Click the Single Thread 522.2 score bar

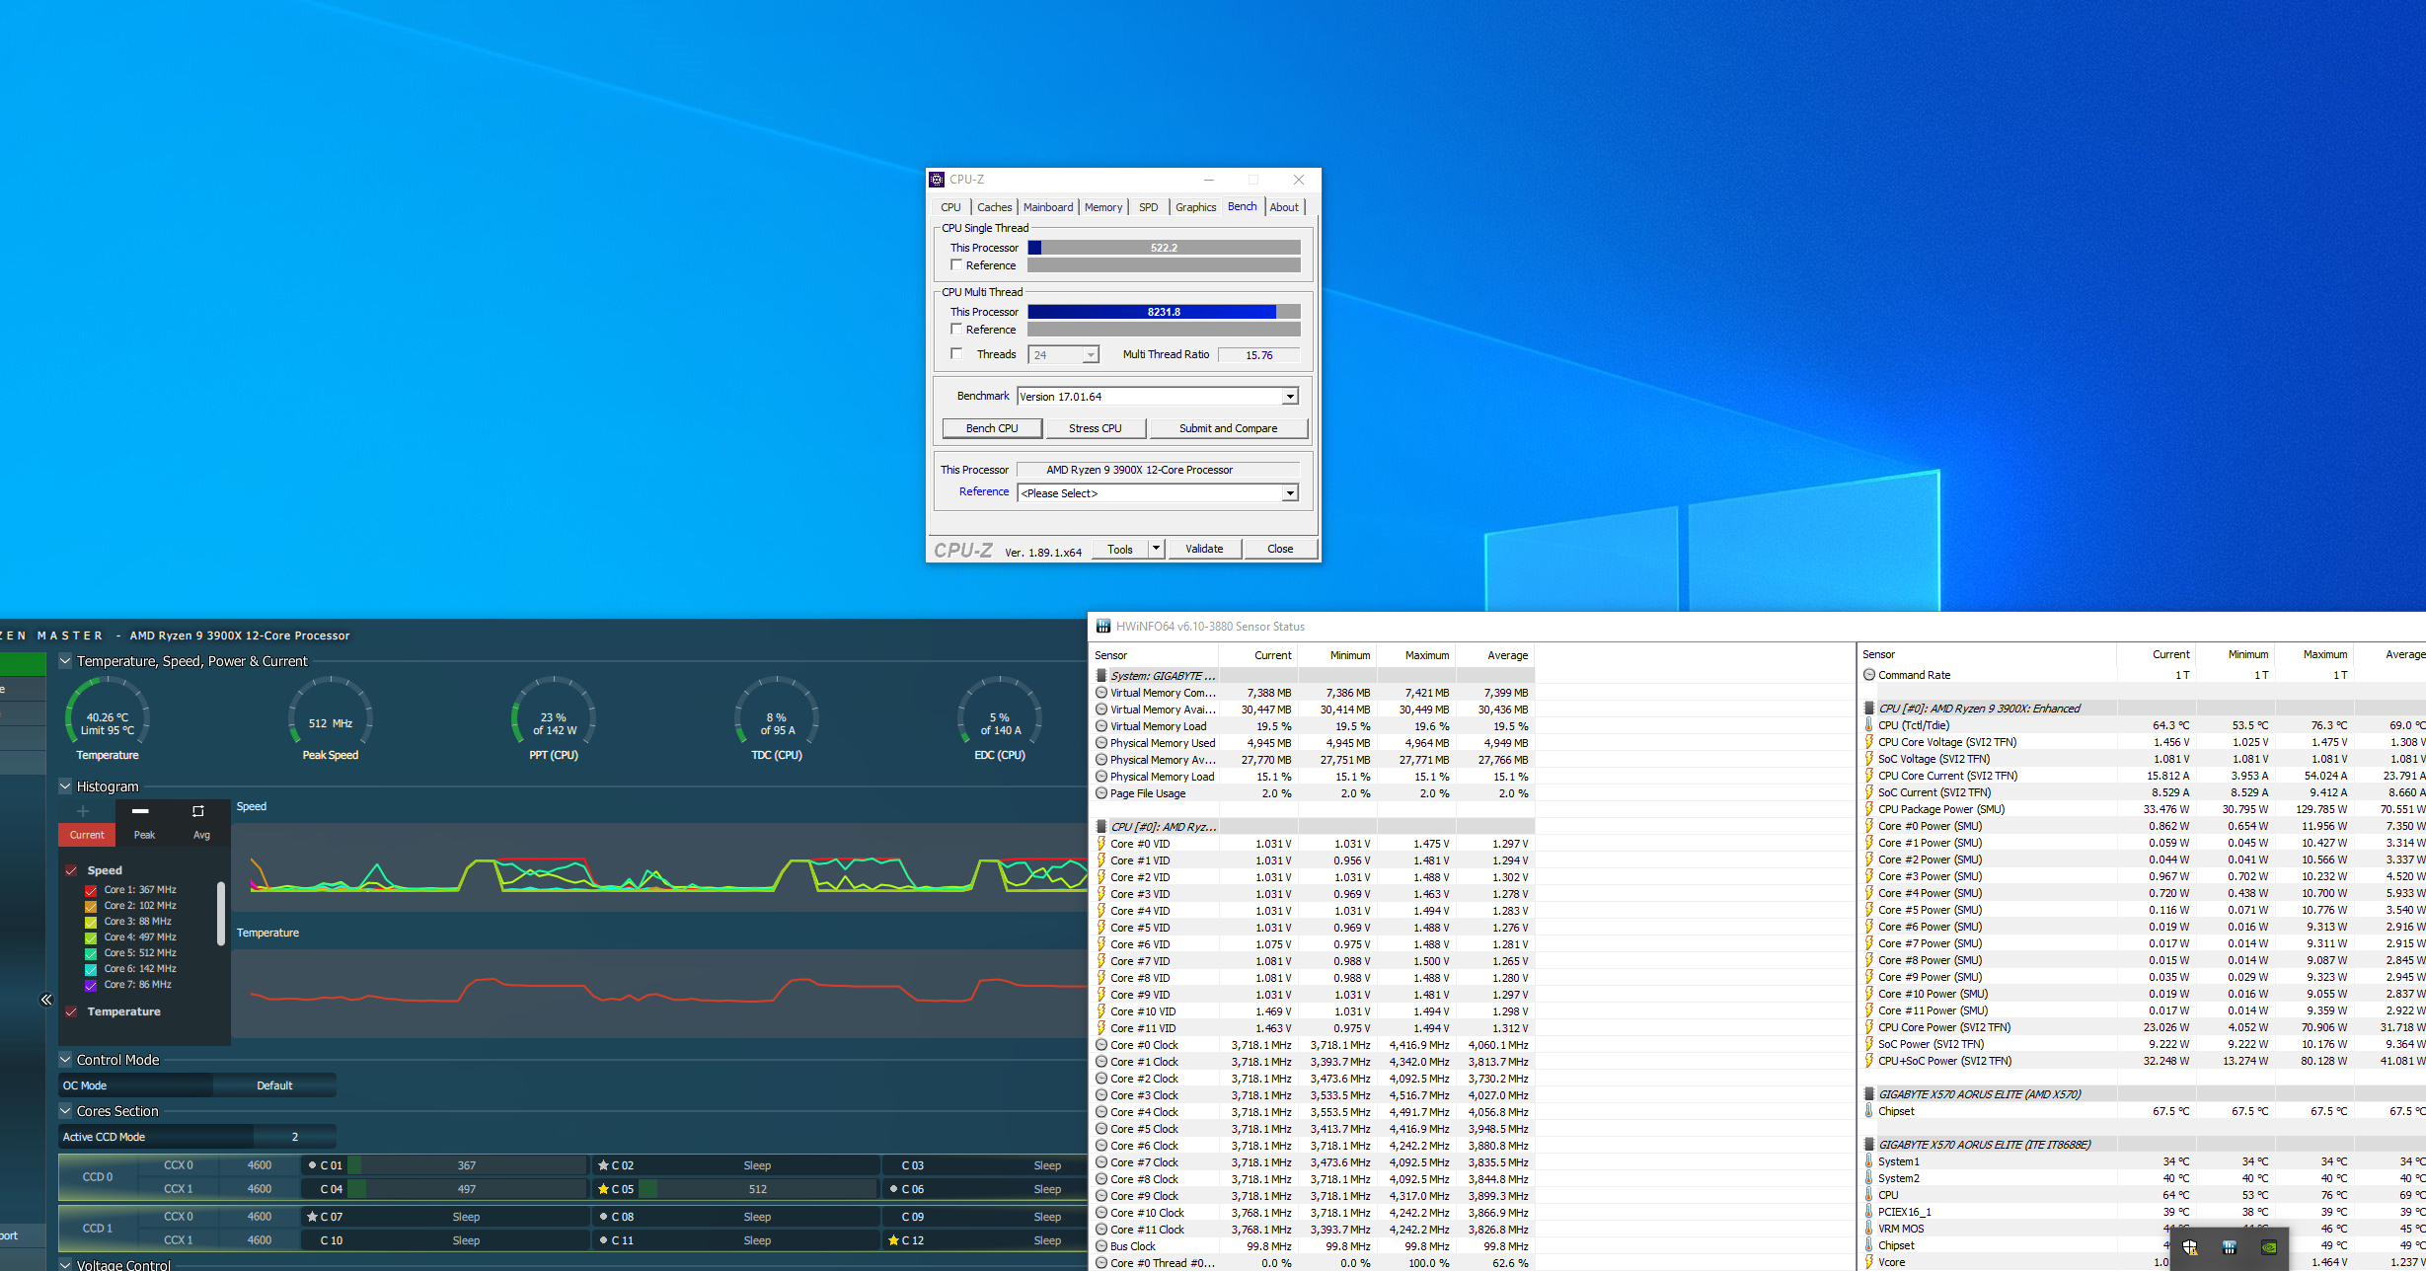click(x=1164, y=248)
